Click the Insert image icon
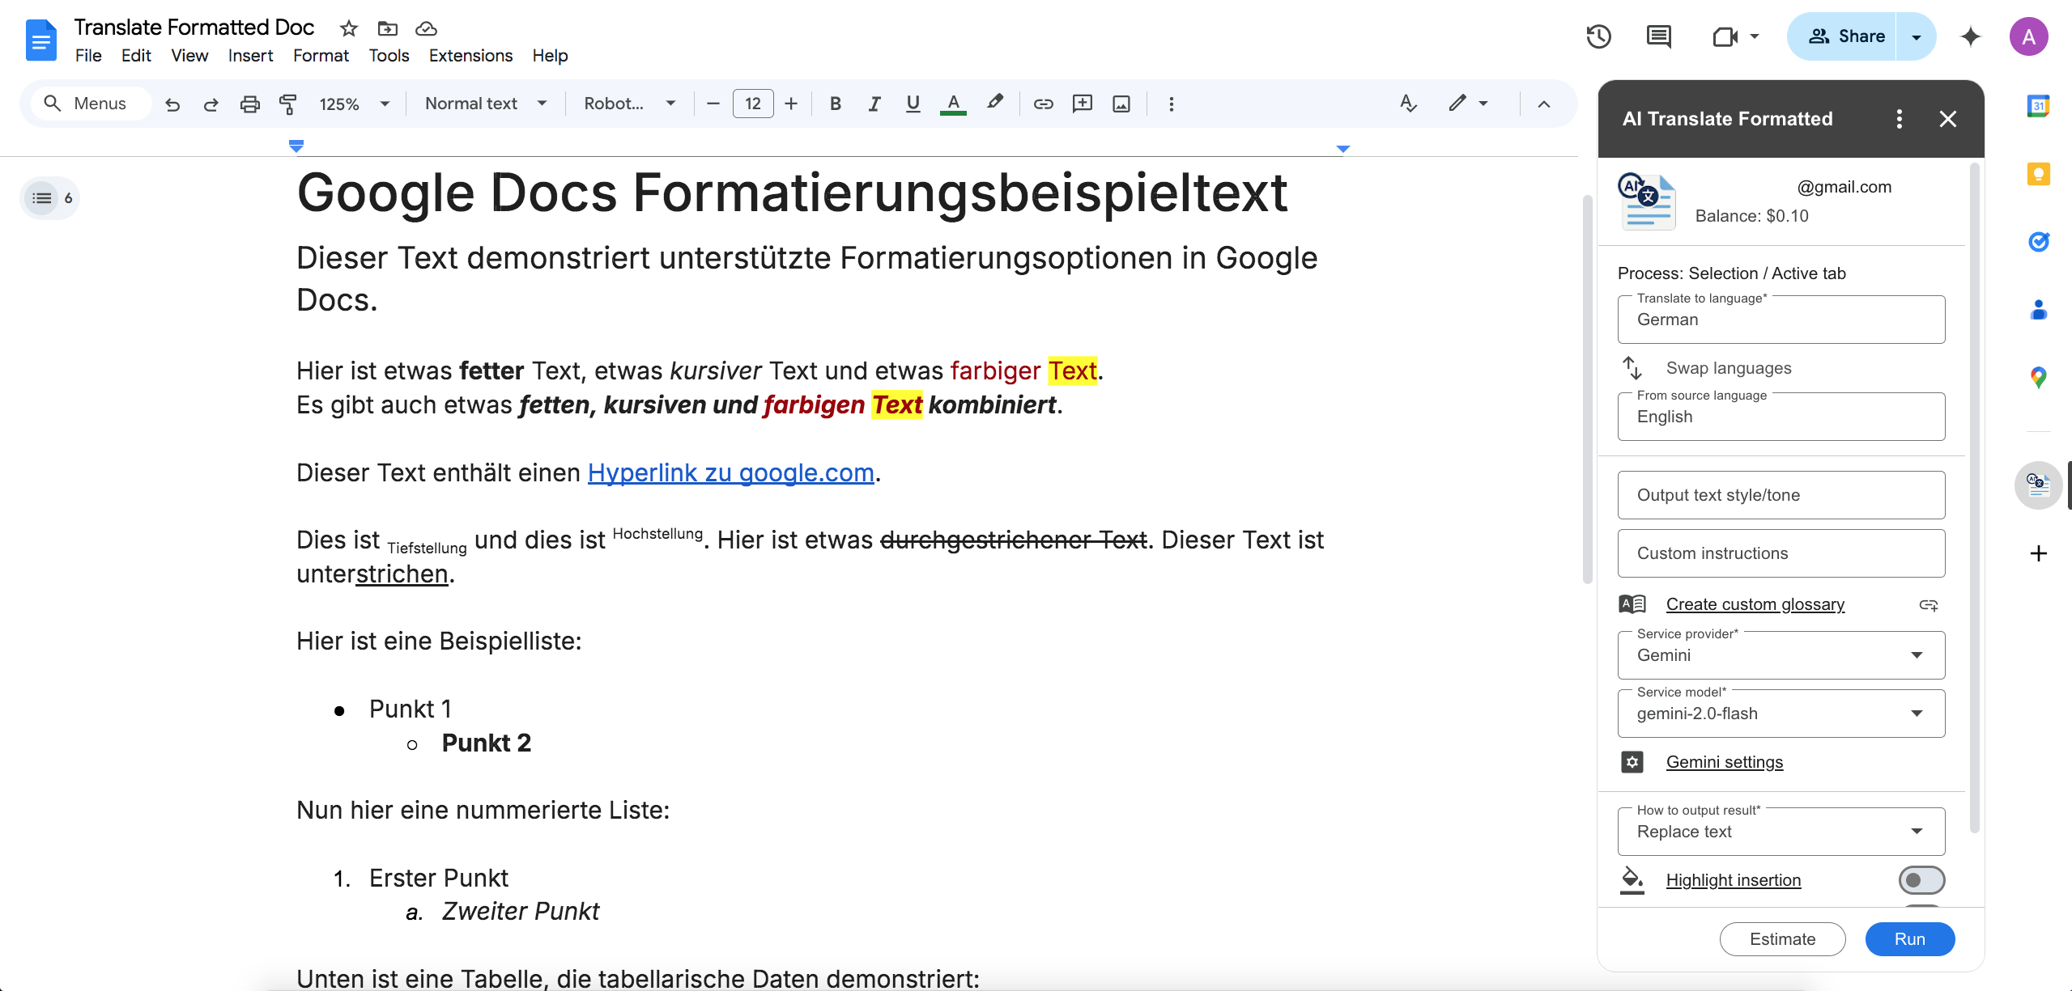 (x=1121, y=104)
